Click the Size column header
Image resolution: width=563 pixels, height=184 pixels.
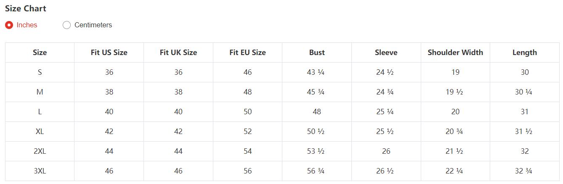(40, 53)
